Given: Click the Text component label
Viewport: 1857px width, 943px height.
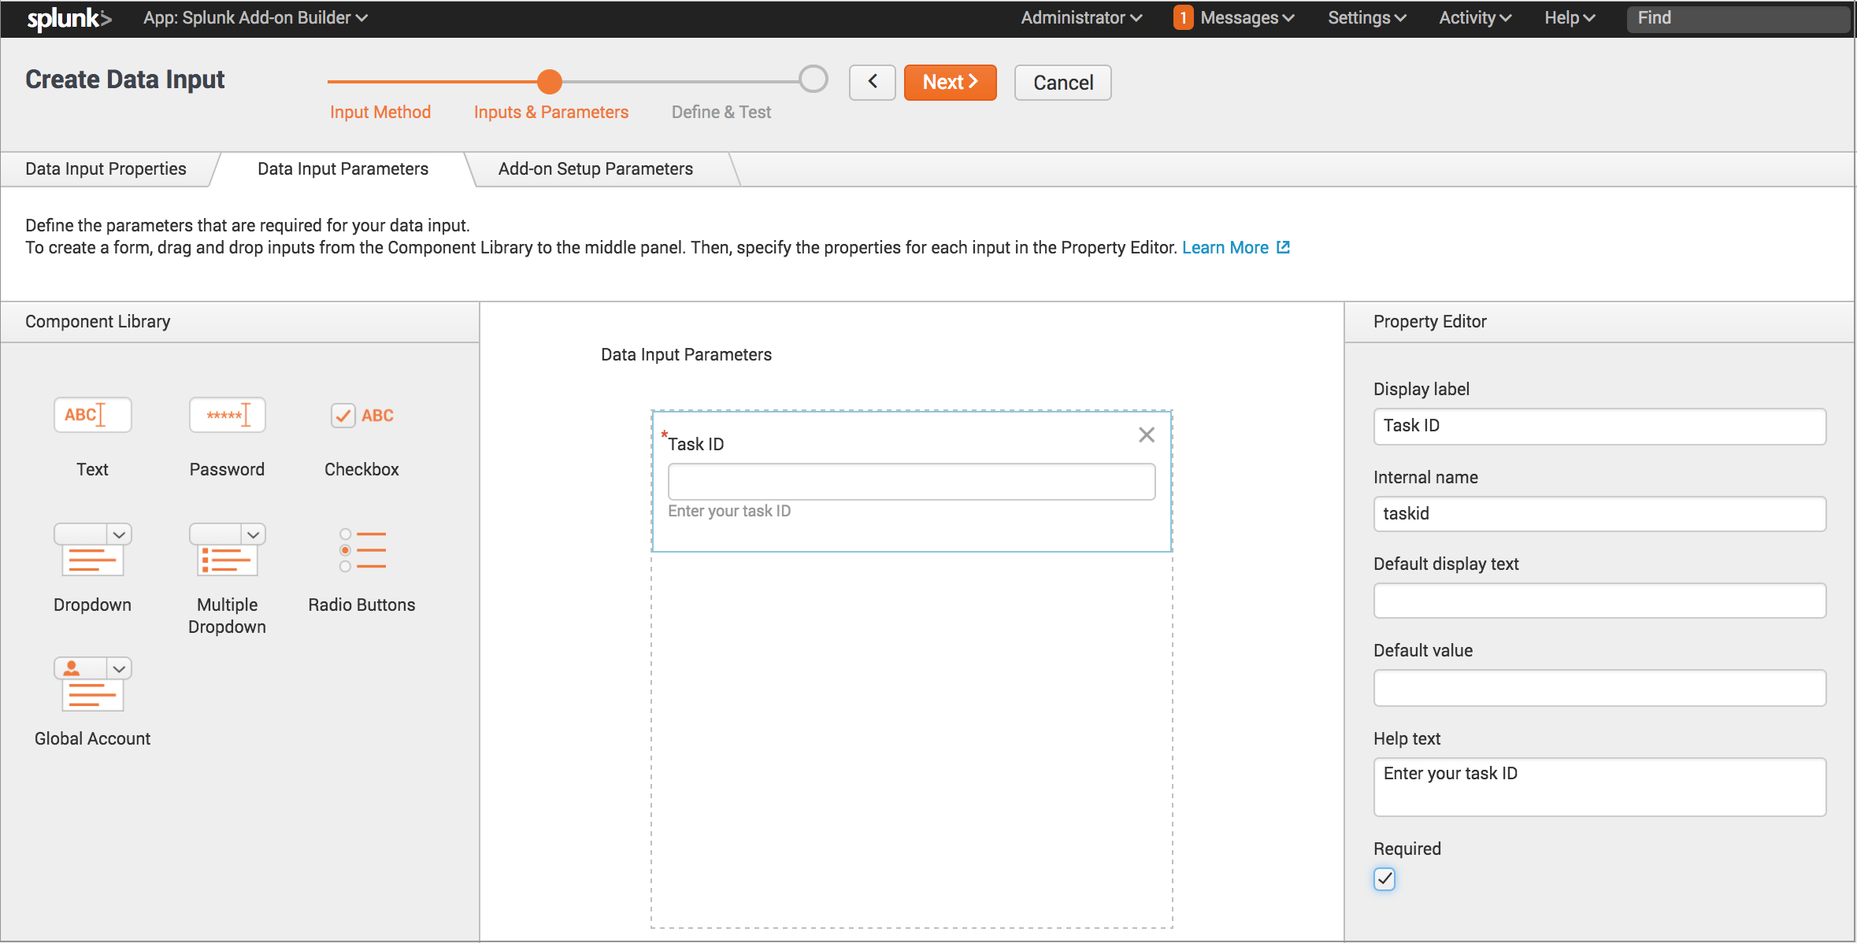Looking at the screenshot, I should click(x=92, y=469).
